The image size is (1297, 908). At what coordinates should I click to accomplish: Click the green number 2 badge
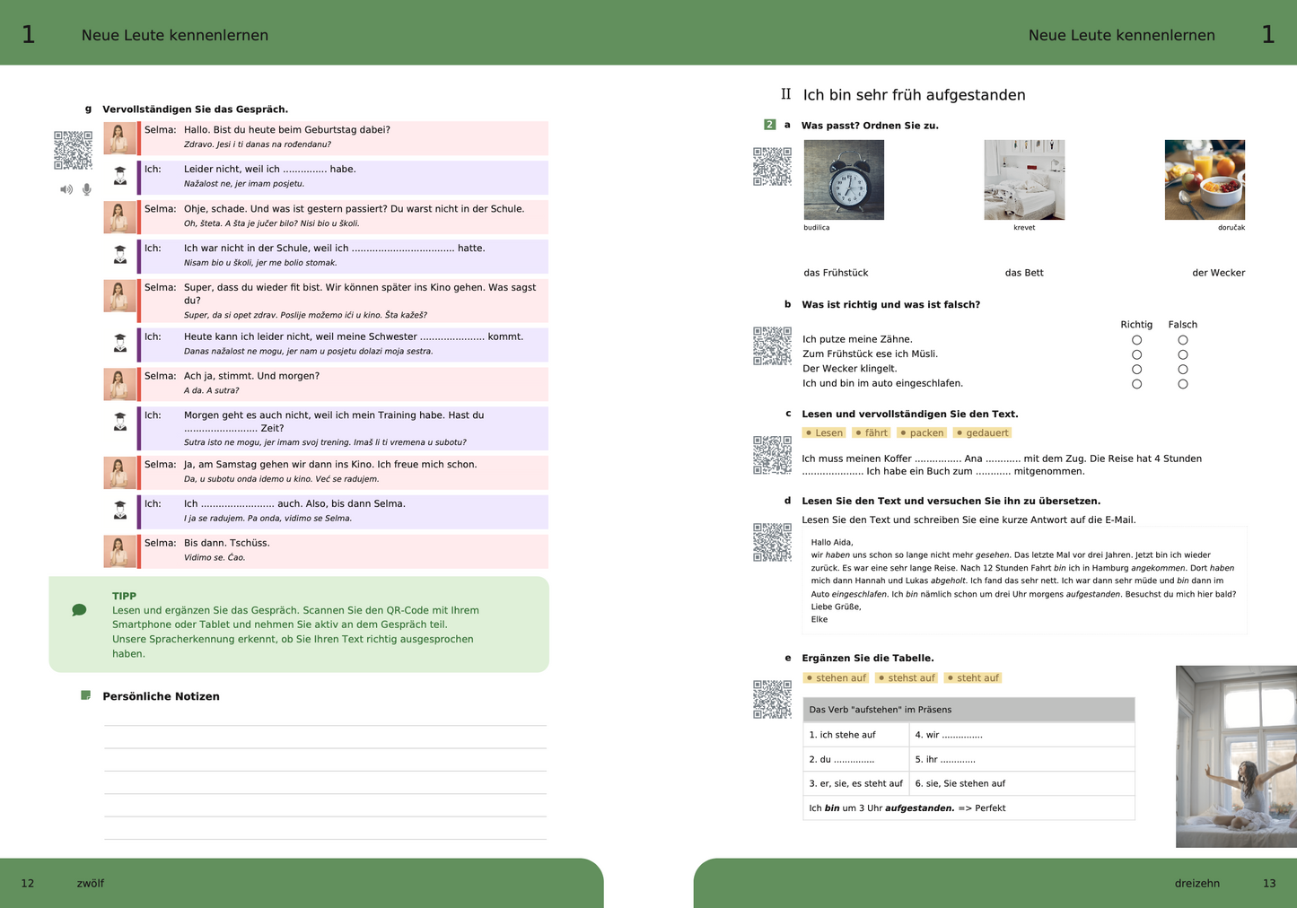(x=769, y=125)
